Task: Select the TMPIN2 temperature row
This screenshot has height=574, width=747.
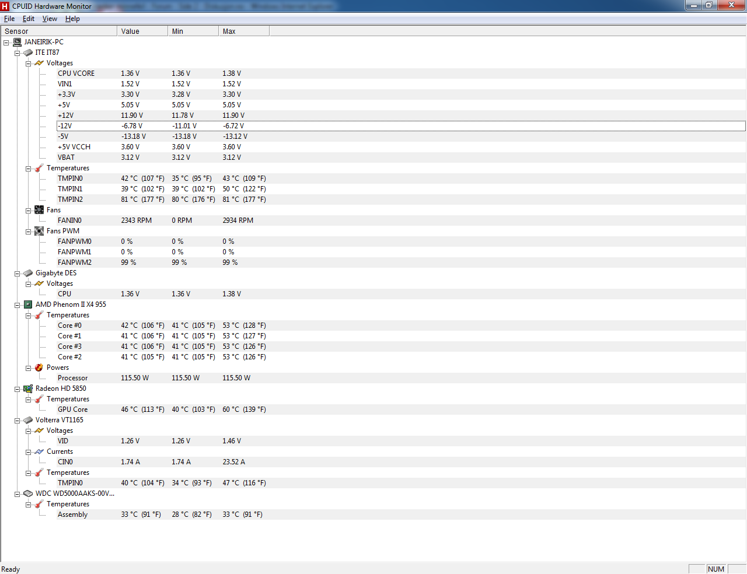Action: point(401,199)
